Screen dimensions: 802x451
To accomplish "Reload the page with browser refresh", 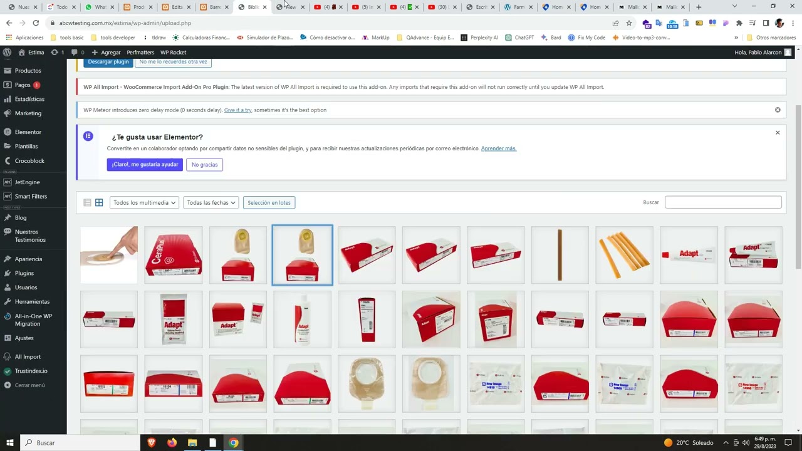I will [36, 23].
